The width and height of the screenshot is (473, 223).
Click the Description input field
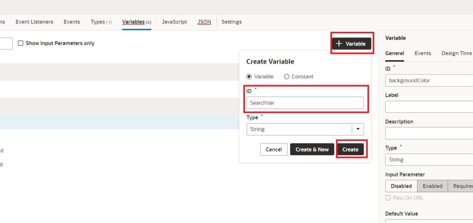tap(429, 133)
